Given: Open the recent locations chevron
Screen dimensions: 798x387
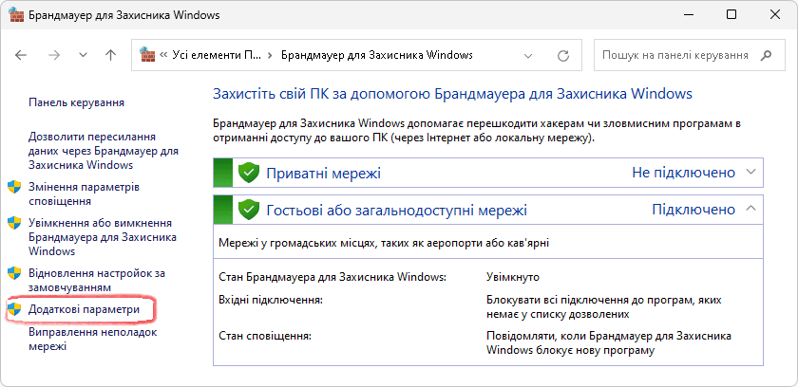Looking at the screenshot, I should [x=84, y=55].
